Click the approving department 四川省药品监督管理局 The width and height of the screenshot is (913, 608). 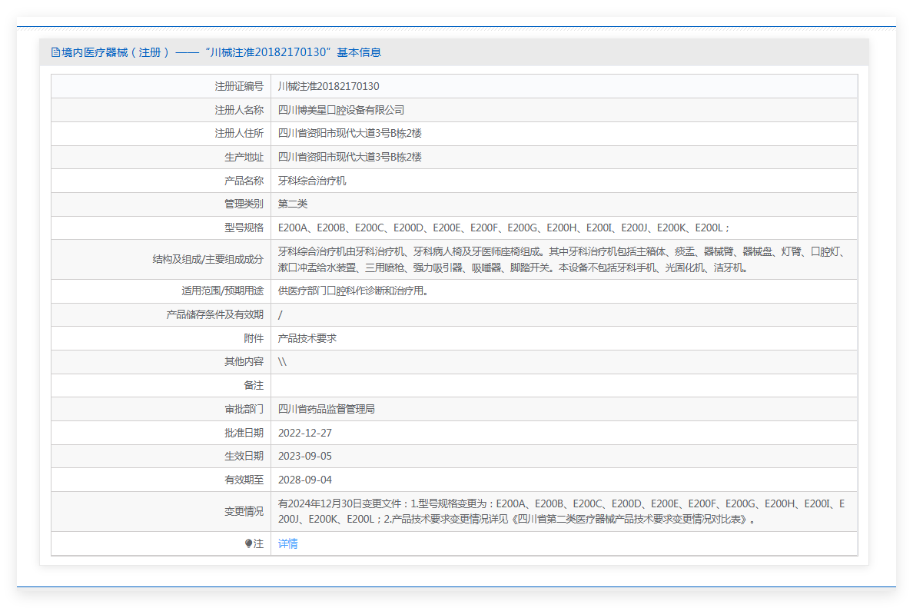pyautogui.click(x=326, y=409)
